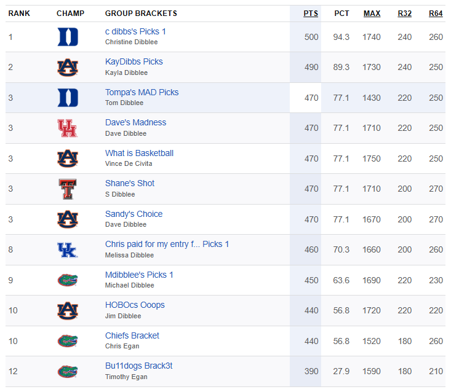The image size is (451, 392).
Task: Sort by R32 column header
Action: 404,14
